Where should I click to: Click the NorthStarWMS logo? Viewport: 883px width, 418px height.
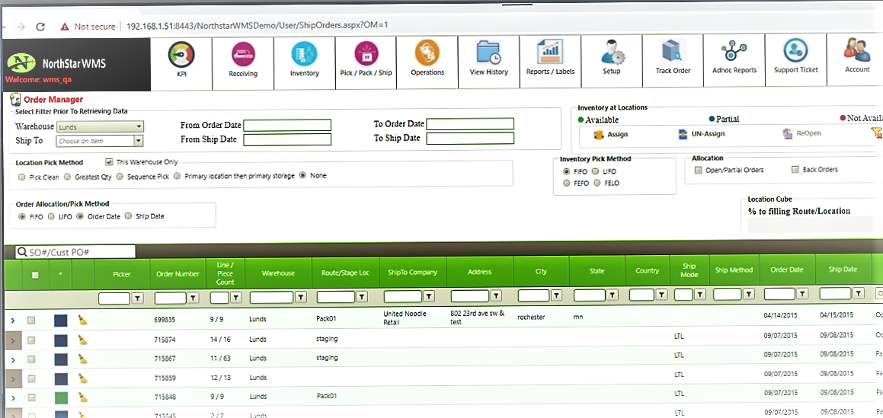pos(56,63)
